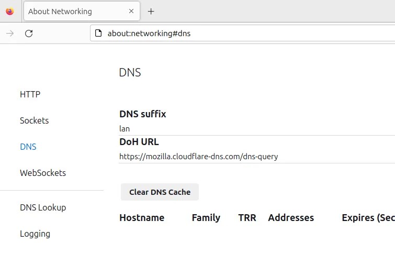The height and width of the screenshot is (254, 395).
Task: Click the Addresses column header
Action: 291,218
